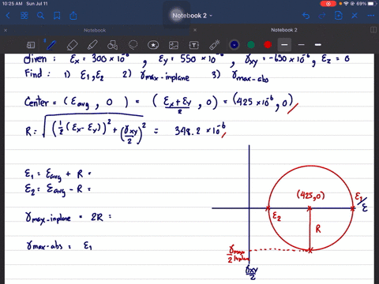379x284 pixels.
Task: Select the Laser pointer tool
Action: [x=215, y=45]
